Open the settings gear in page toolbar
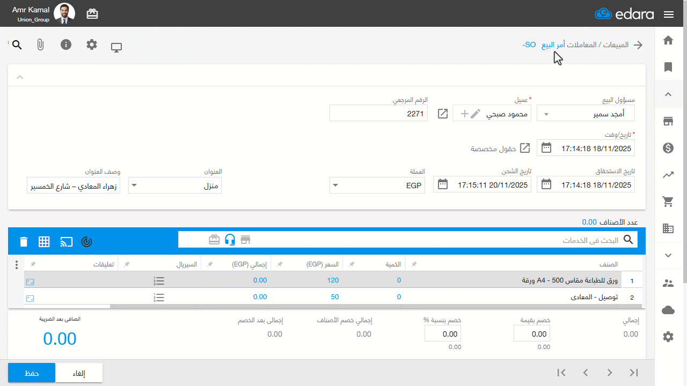The image size is (687, 386). [92, 44]
